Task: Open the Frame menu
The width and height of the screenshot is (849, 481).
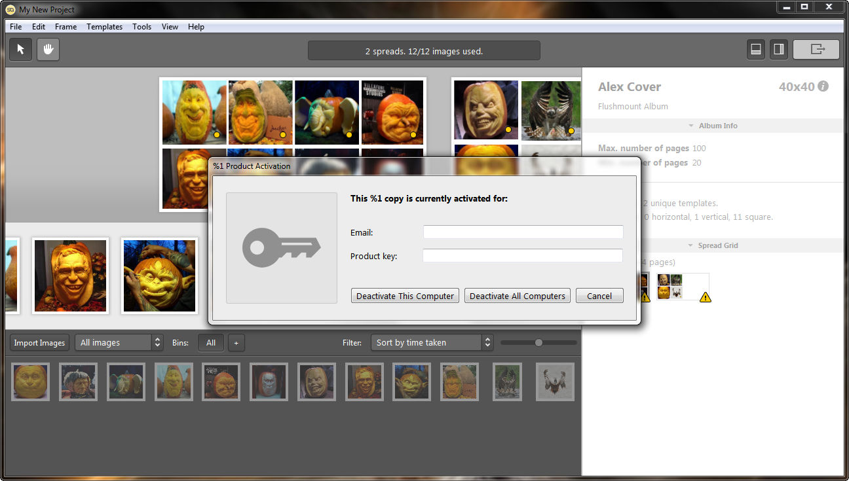Action: point(66,27)
